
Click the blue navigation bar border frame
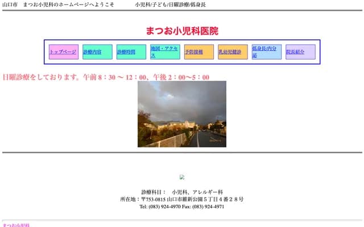[x=182, y=41]
